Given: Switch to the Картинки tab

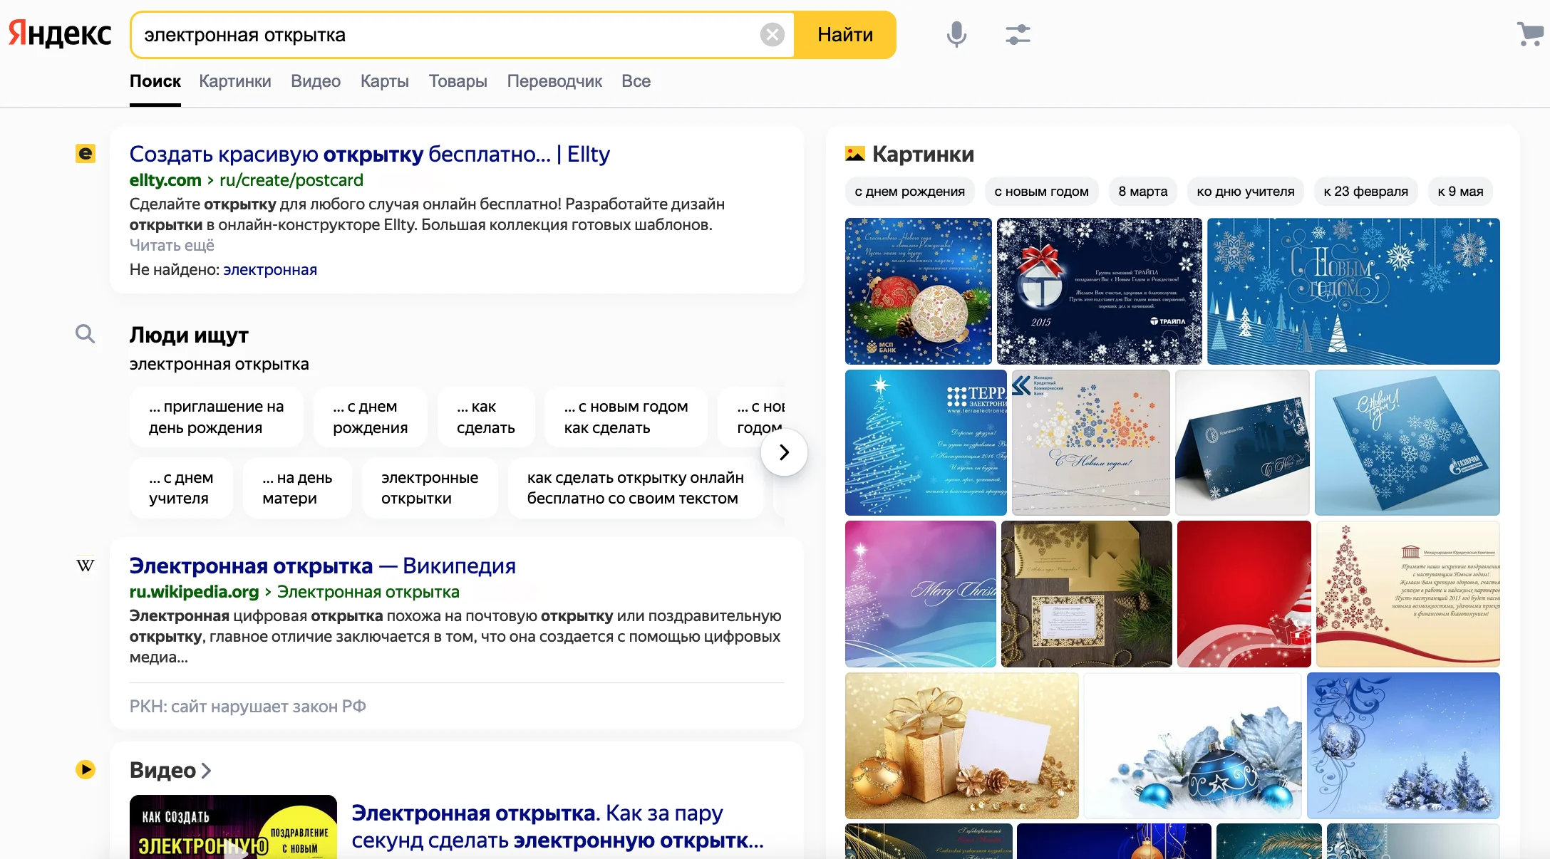Looking at the screenshot, I should [x=235, y=80].
